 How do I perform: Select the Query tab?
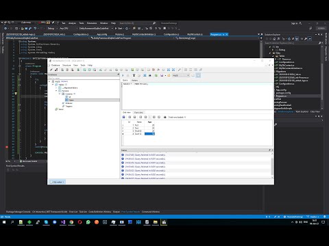point(125,80)
